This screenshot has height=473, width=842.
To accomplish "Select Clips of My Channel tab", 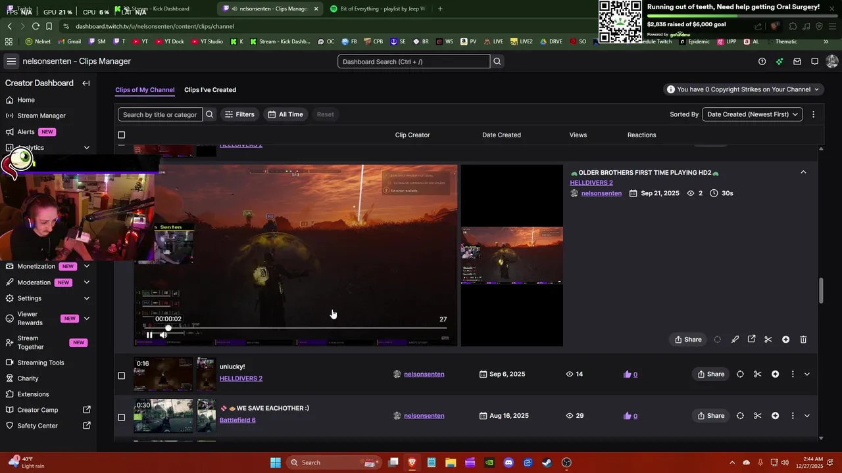I will pos(145,90).
